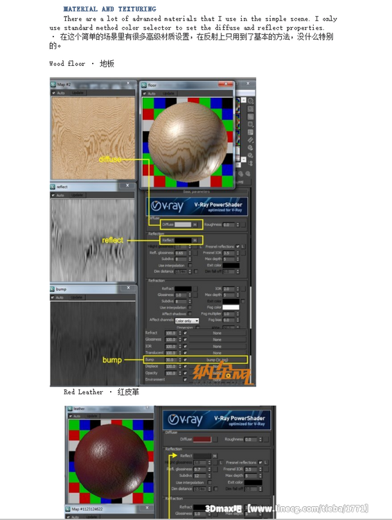The image size is (392, 520).
Task: Click red leather material sphere preview
Action: pos(111,462)
